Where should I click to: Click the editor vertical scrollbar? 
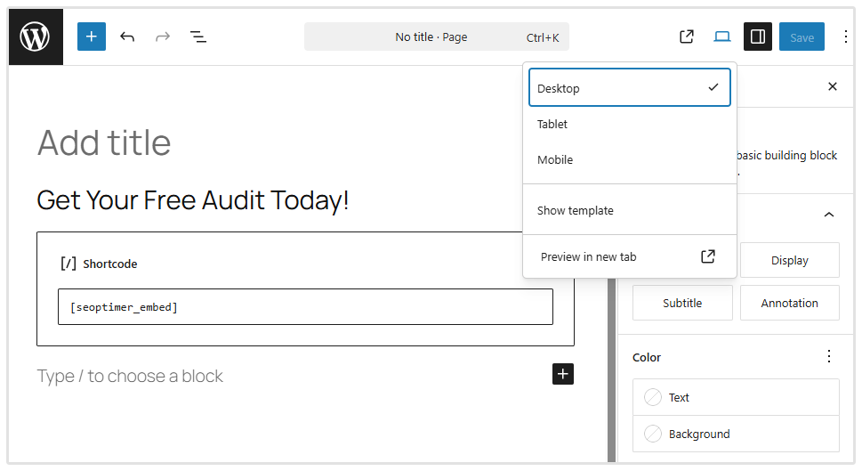611,369
